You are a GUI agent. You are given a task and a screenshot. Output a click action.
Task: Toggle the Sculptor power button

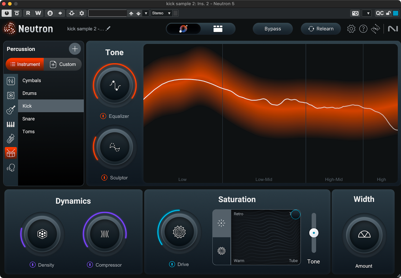click(x=104, y=177)
